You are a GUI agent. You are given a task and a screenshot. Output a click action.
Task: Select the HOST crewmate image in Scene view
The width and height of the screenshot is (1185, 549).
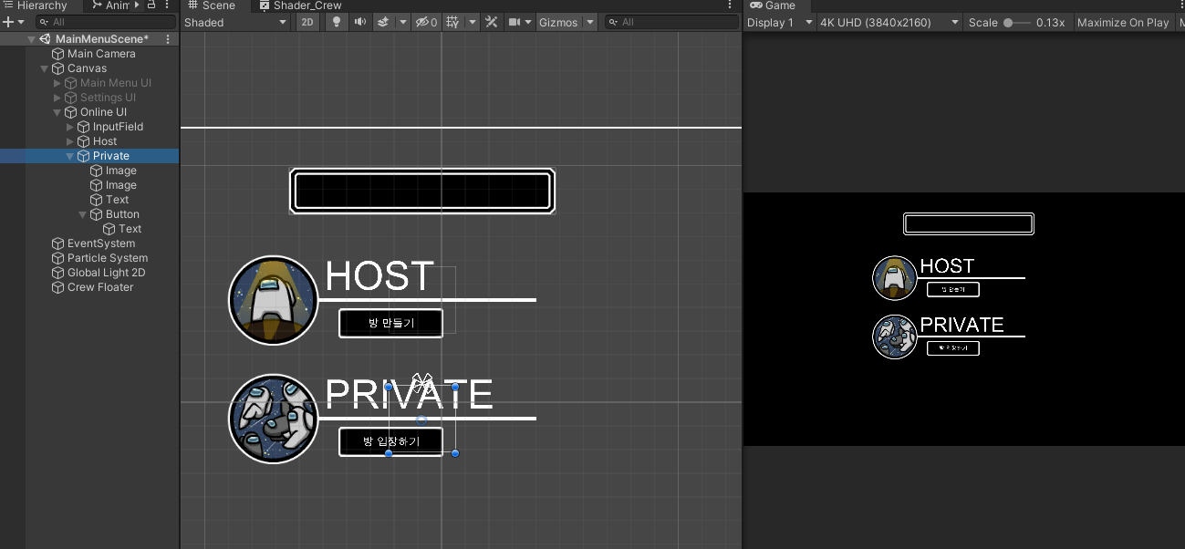273,300
